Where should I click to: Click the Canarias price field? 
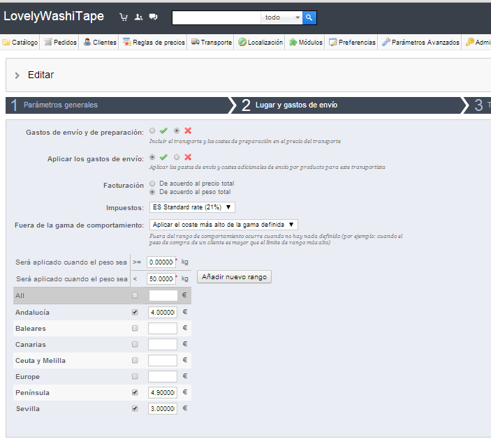click(163, 344)
